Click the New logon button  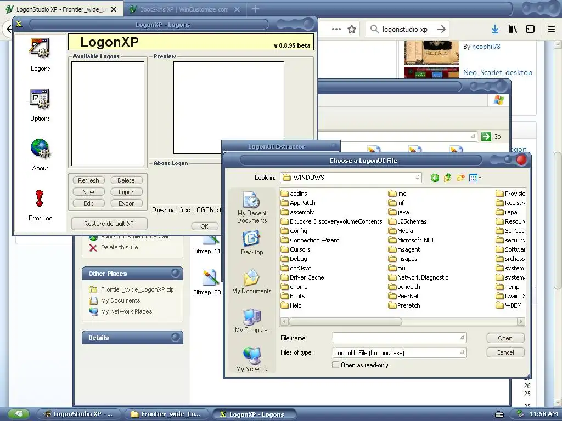pyautogui.click(x=88, y=192)
